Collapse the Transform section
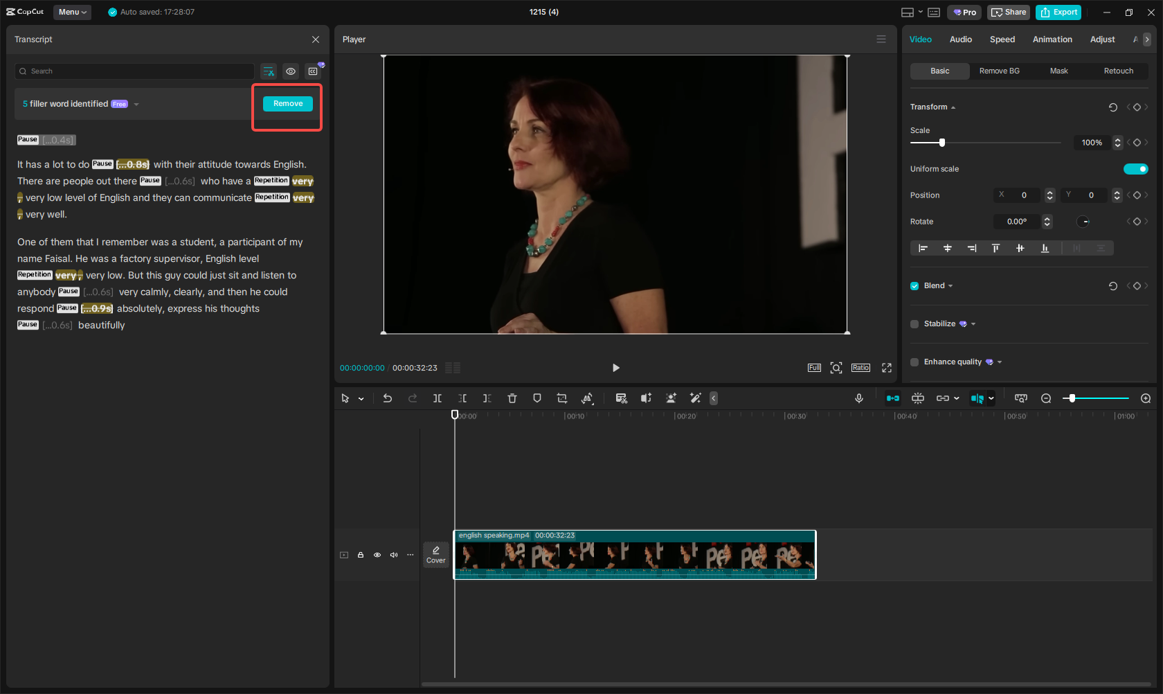 click(953, 107)
